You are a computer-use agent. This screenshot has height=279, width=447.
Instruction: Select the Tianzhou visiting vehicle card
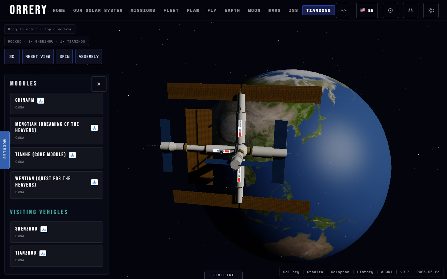[x=57, y=256]
